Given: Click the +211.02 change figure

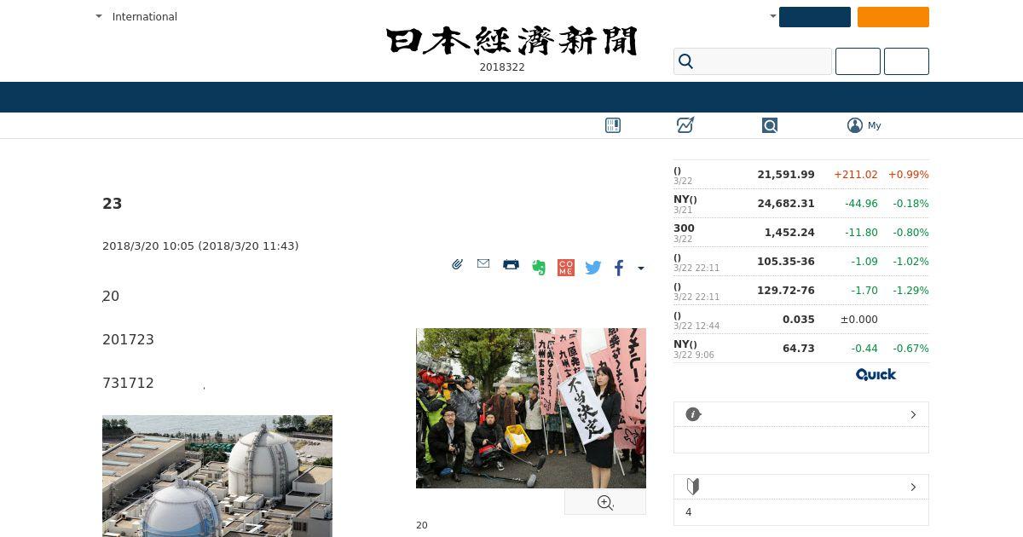Looking at the screenshot, I should 856,174.
